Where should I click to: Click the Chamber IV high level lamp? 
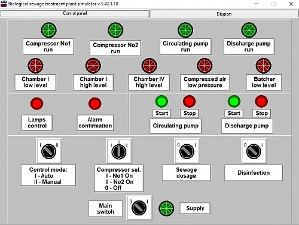point(149,66)
